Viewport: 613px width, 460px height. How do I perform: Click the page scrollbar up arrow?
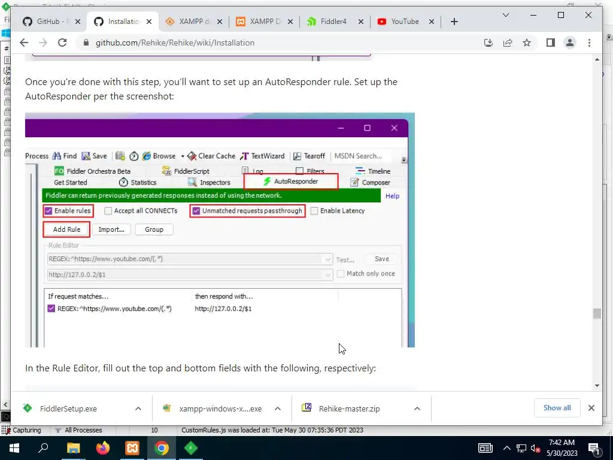click(597, 60)
